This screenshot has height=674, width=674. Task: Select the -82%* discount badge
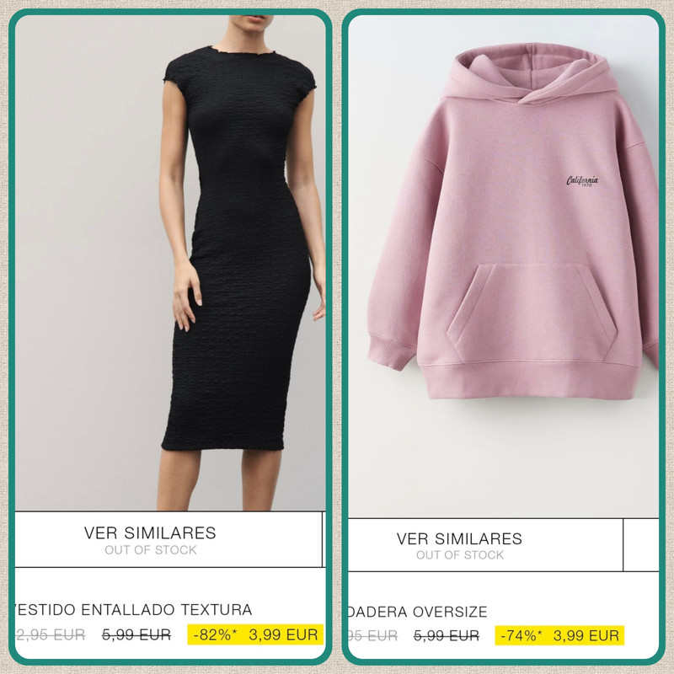coord(215,635)
